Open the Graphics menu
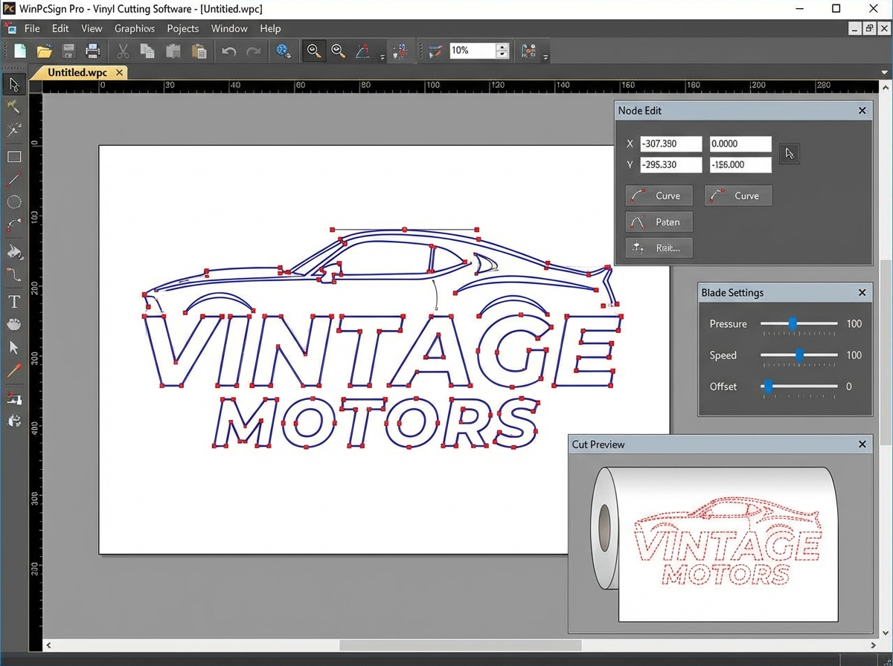893x666 pixels. coord(135,28)
